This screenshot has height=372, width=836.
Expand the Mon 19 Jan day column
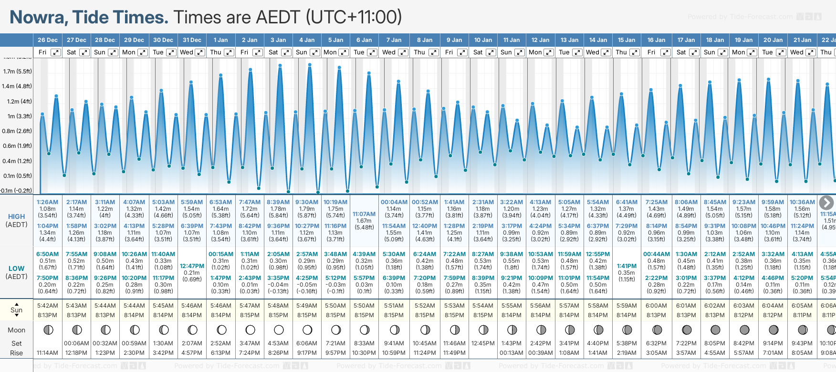(x=752, y=52)
